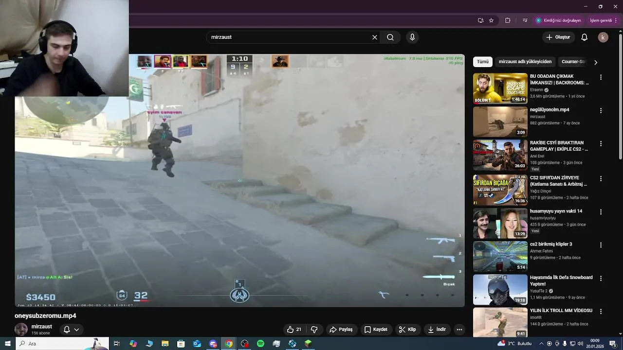This screenshot has width=623, height=350.
Task: Switch to Google Chrome in the taskbar
Action: tap(229, 344)
